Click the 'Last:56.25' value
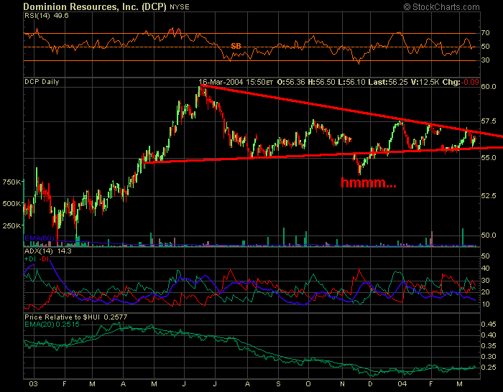Image resolution: width=503 pixels, height=392 pixels. 388,82
